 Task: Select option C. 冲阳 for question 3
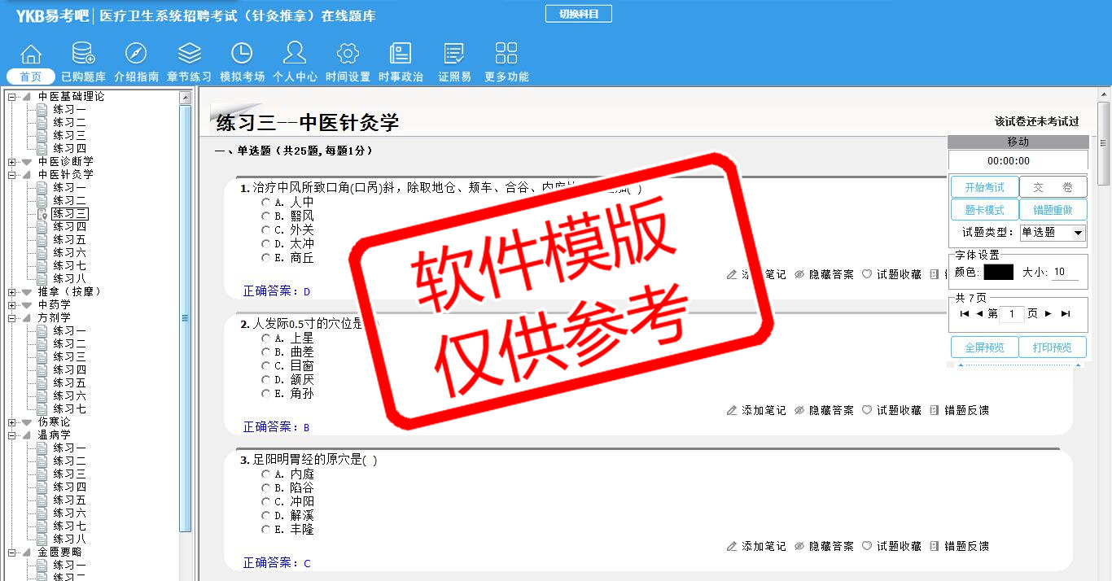pyautogui.click(x=265, y=502)
